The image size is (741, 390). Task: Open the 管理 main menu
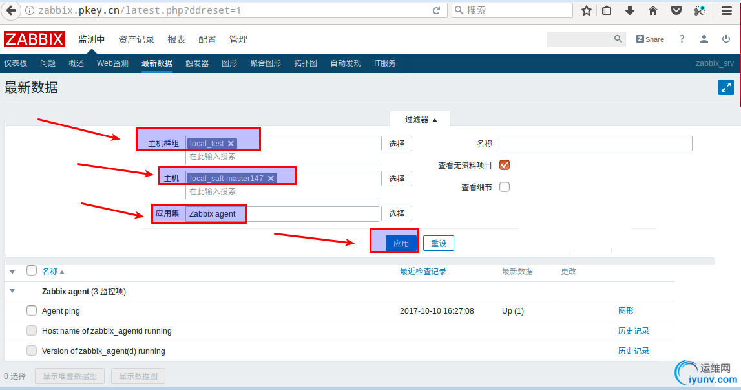tap(238, 39)
